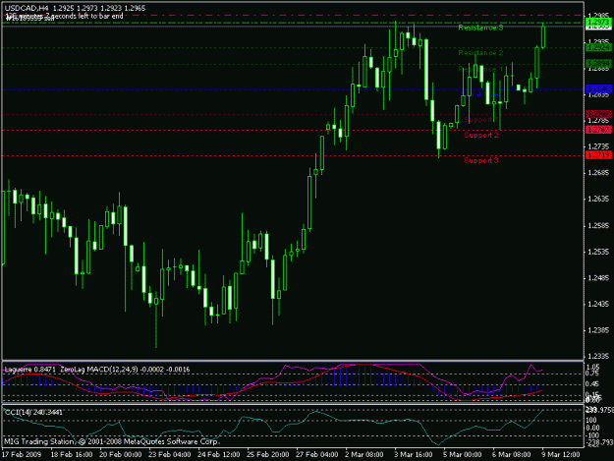Click the 1.2435 price axis value
Viewport: 614px width, 461px height.
598,305
